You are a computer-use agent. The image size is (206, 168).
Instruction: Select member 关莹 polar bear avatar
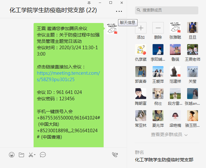[x=192, y=72]
